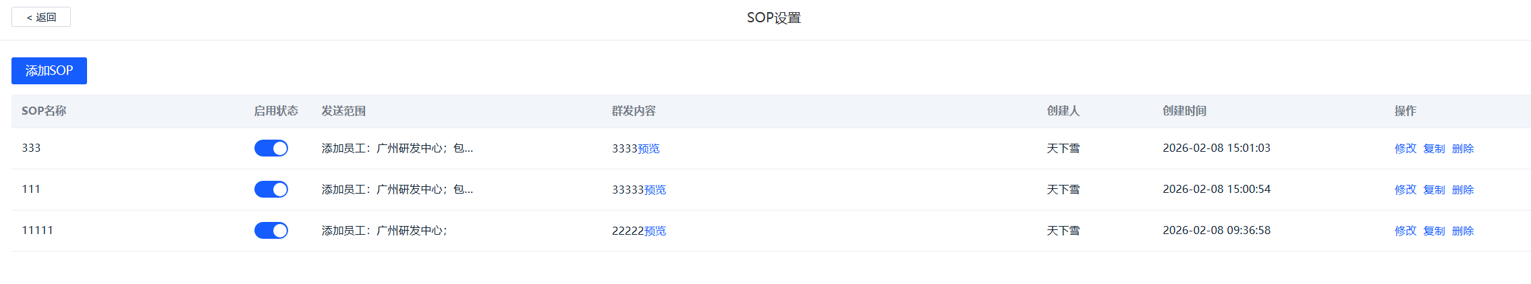Click the back (返回) button
The image size is (1531, 284).
41,18
